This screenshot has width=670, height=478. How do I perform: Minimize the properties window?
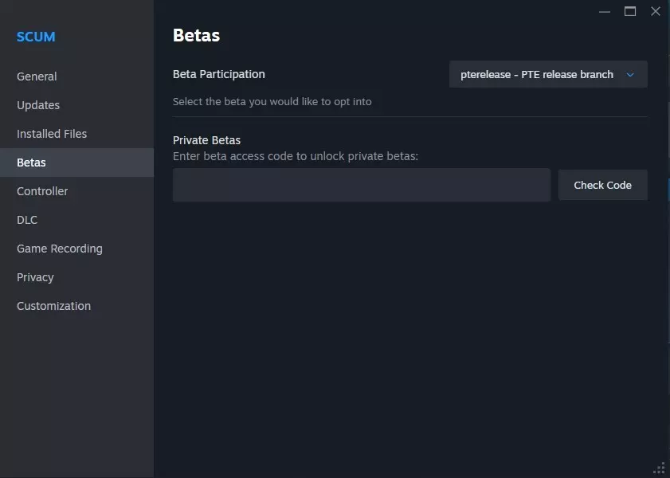(605, 11)
